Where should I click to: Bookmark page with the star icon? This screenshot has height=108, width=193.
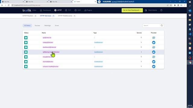(x=171, y=5)
